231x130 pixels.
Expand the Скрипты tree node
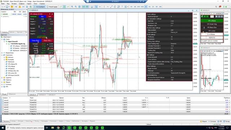(2, 78)
